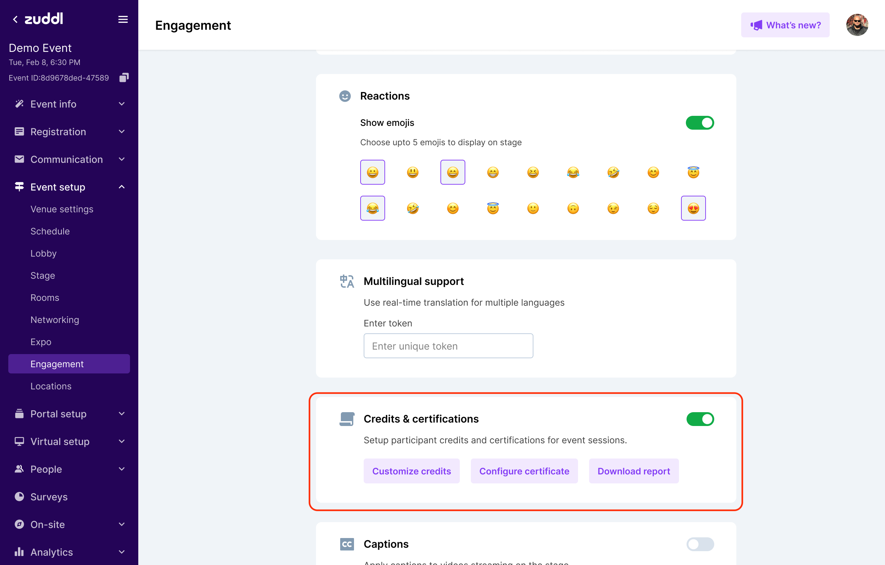This screenshot has height=565, width=885.
Task: Pick the upside-down face emoji
Action: tap(572, 209)
